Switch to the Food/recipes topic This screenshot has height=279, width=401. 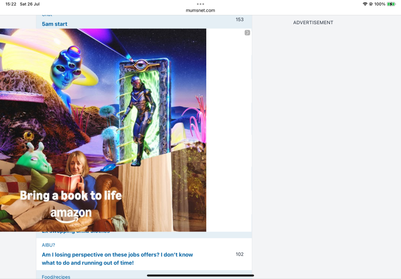(55, 276)
